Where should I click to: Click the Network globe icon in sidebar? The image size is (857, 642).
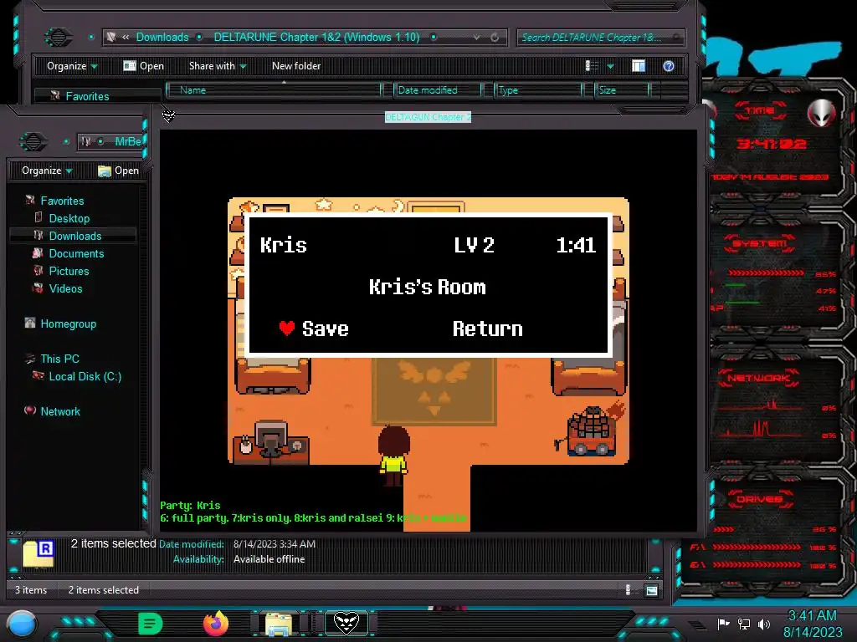(30, 410)
